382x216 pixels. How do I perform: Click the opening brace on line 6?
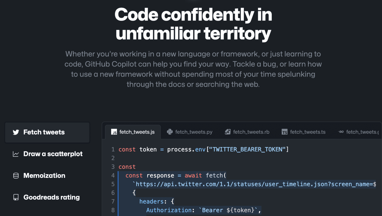click(x=134, y=193)
